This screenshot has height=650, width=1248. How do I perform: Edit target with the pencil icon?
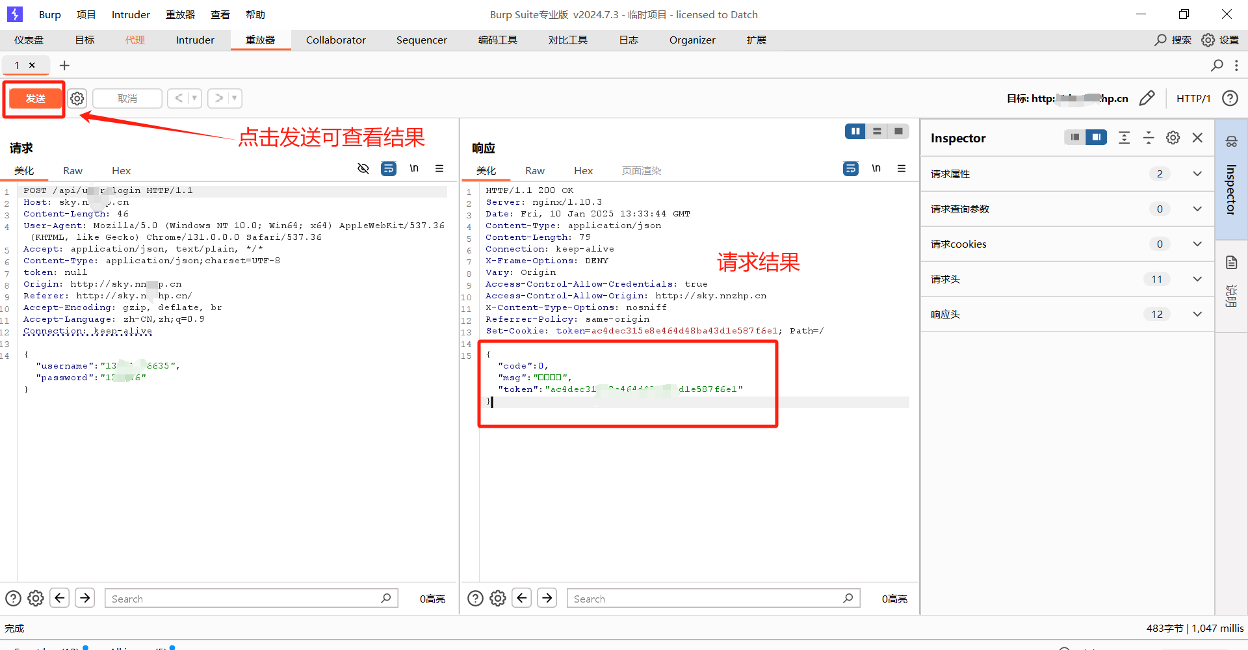click(x=1147, y=98)
